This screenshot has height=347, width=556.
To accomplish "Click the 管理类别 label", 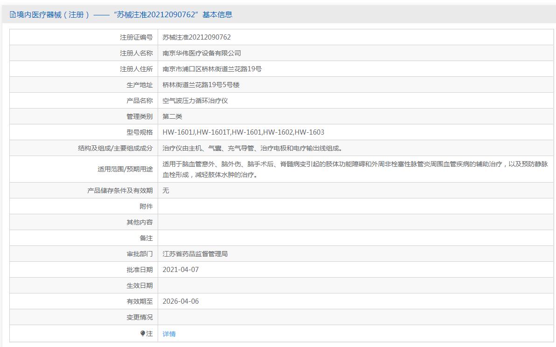I will [x=140, y=116].
